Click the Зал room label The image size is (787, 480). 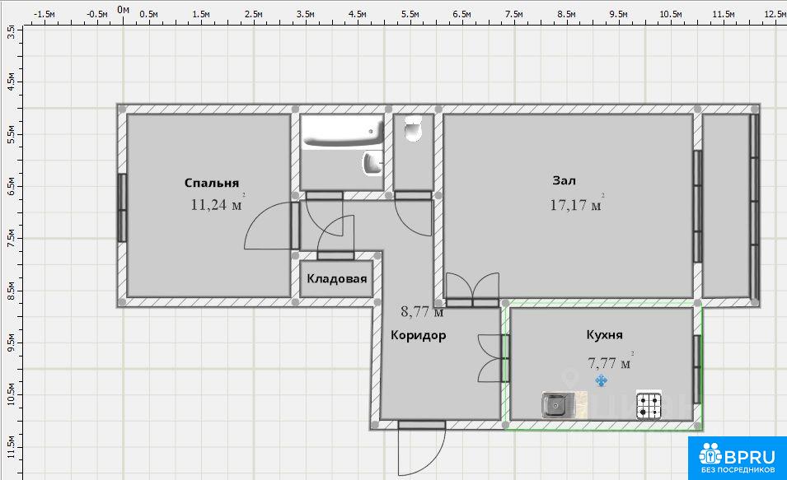click(564, 180)
